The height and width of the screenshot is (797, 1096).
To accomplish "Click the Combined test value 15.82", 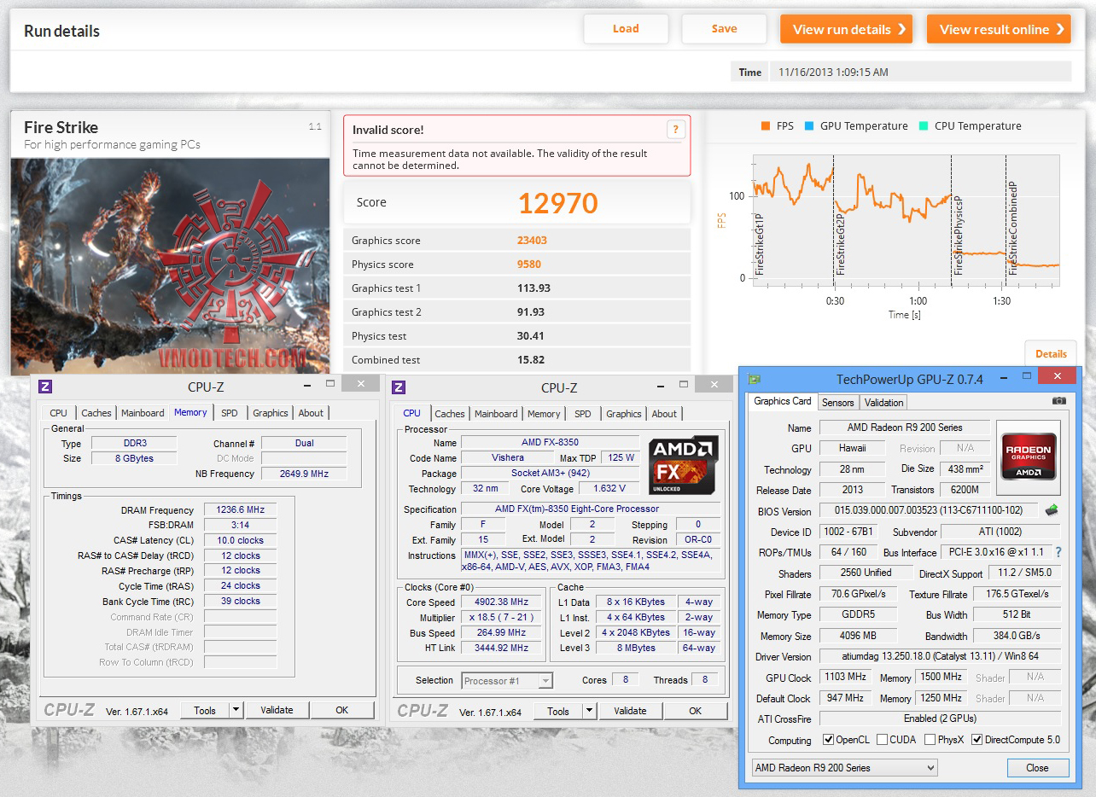I will pyautogui.click(x=531, y=360).
